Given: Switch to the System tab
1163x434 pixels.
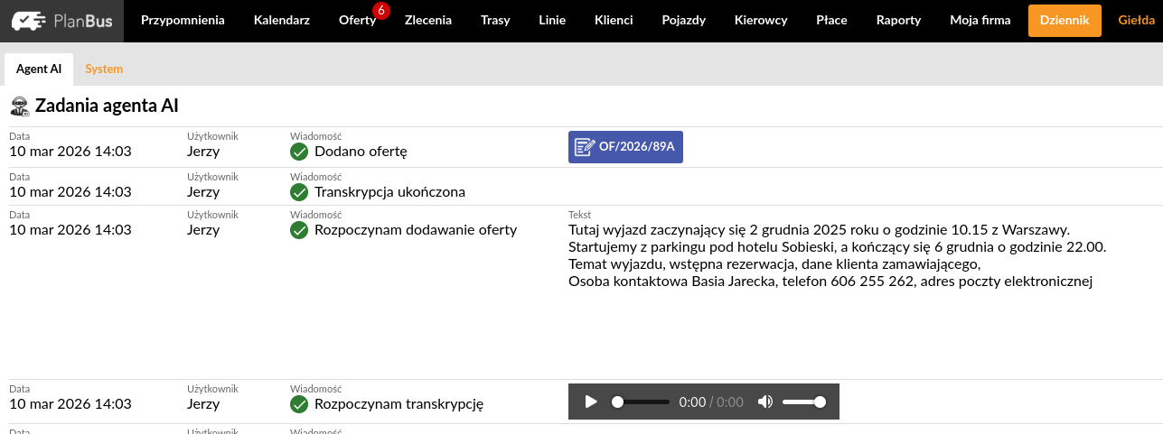Looking at the screenshot, I should (x=104, y=69).
